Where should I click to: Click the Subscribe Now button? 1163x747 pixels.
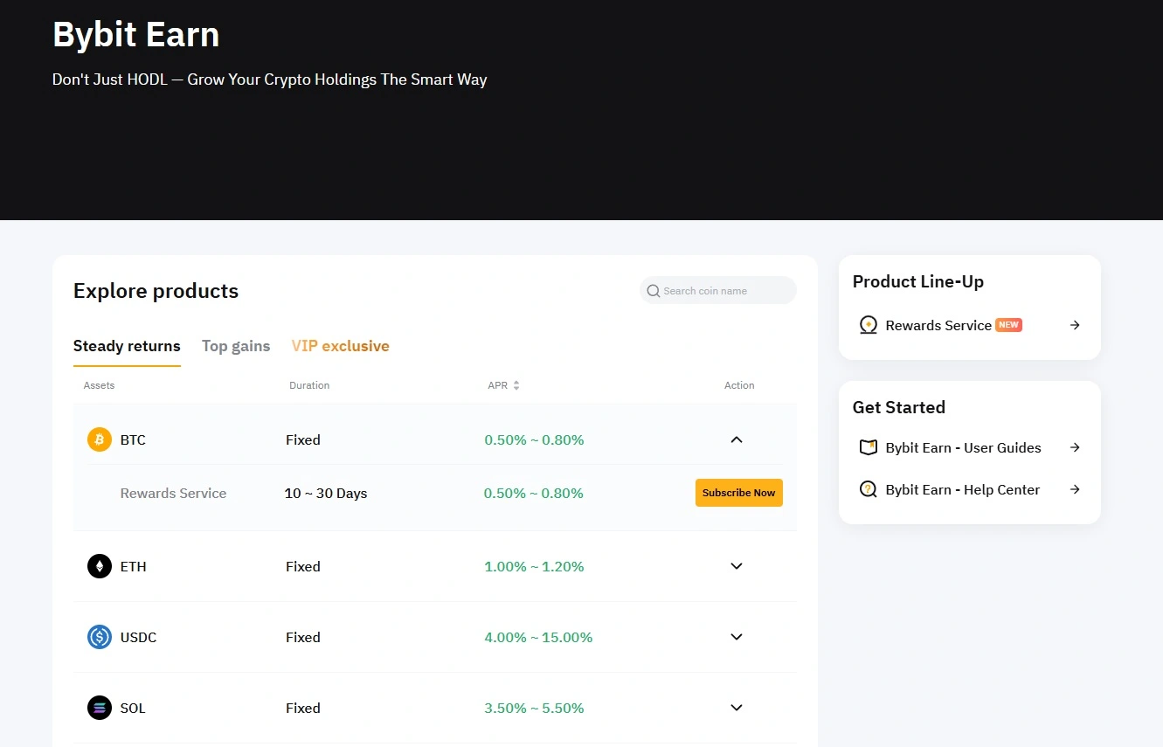click(x=738, y=492)
